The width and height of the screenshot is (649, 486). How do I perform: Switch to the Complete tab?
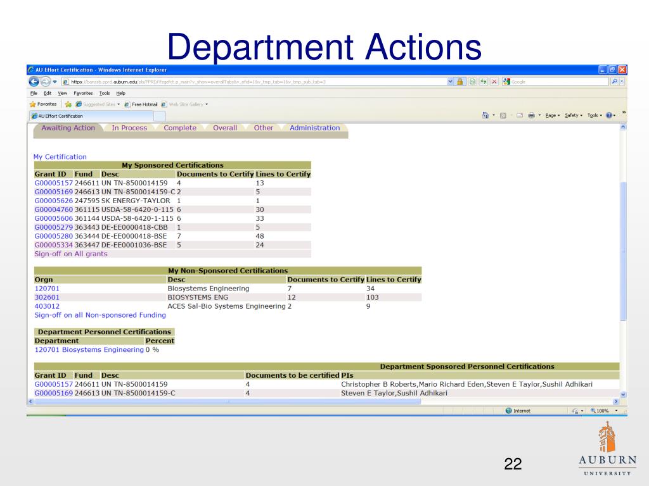tap(180, 128)
